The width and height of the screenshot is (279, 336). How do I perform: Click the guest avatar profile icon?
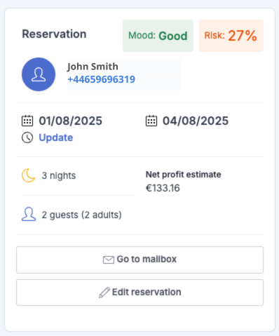[39, 74]
